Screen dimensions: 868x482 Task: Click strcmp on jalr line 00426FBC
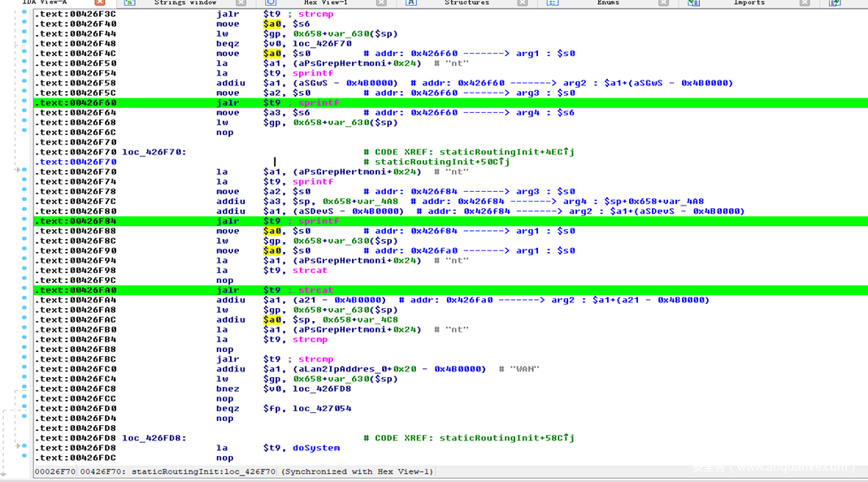[315, 360]
